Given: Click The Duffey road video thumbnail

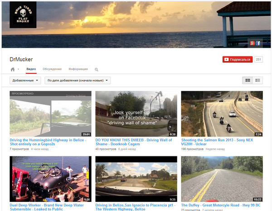Looking at the screenshot, I should tap(222, 179).
